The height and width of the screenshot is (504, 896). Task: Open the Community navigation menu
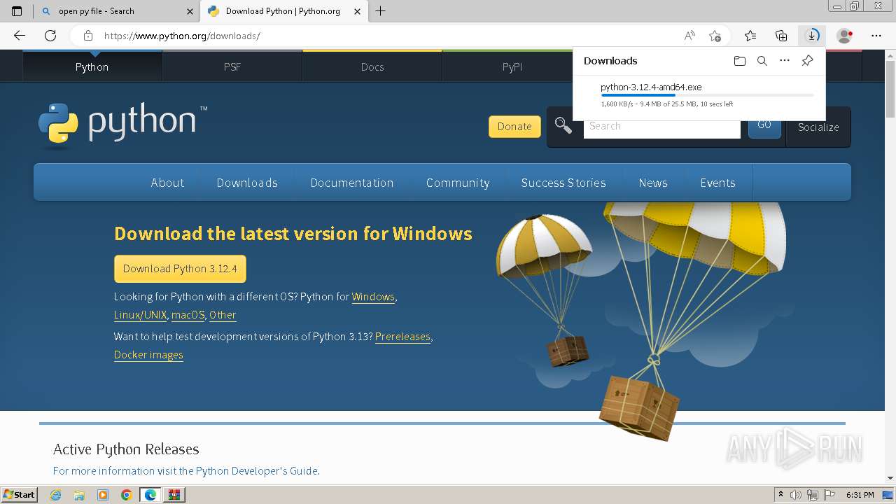point(458,183)
